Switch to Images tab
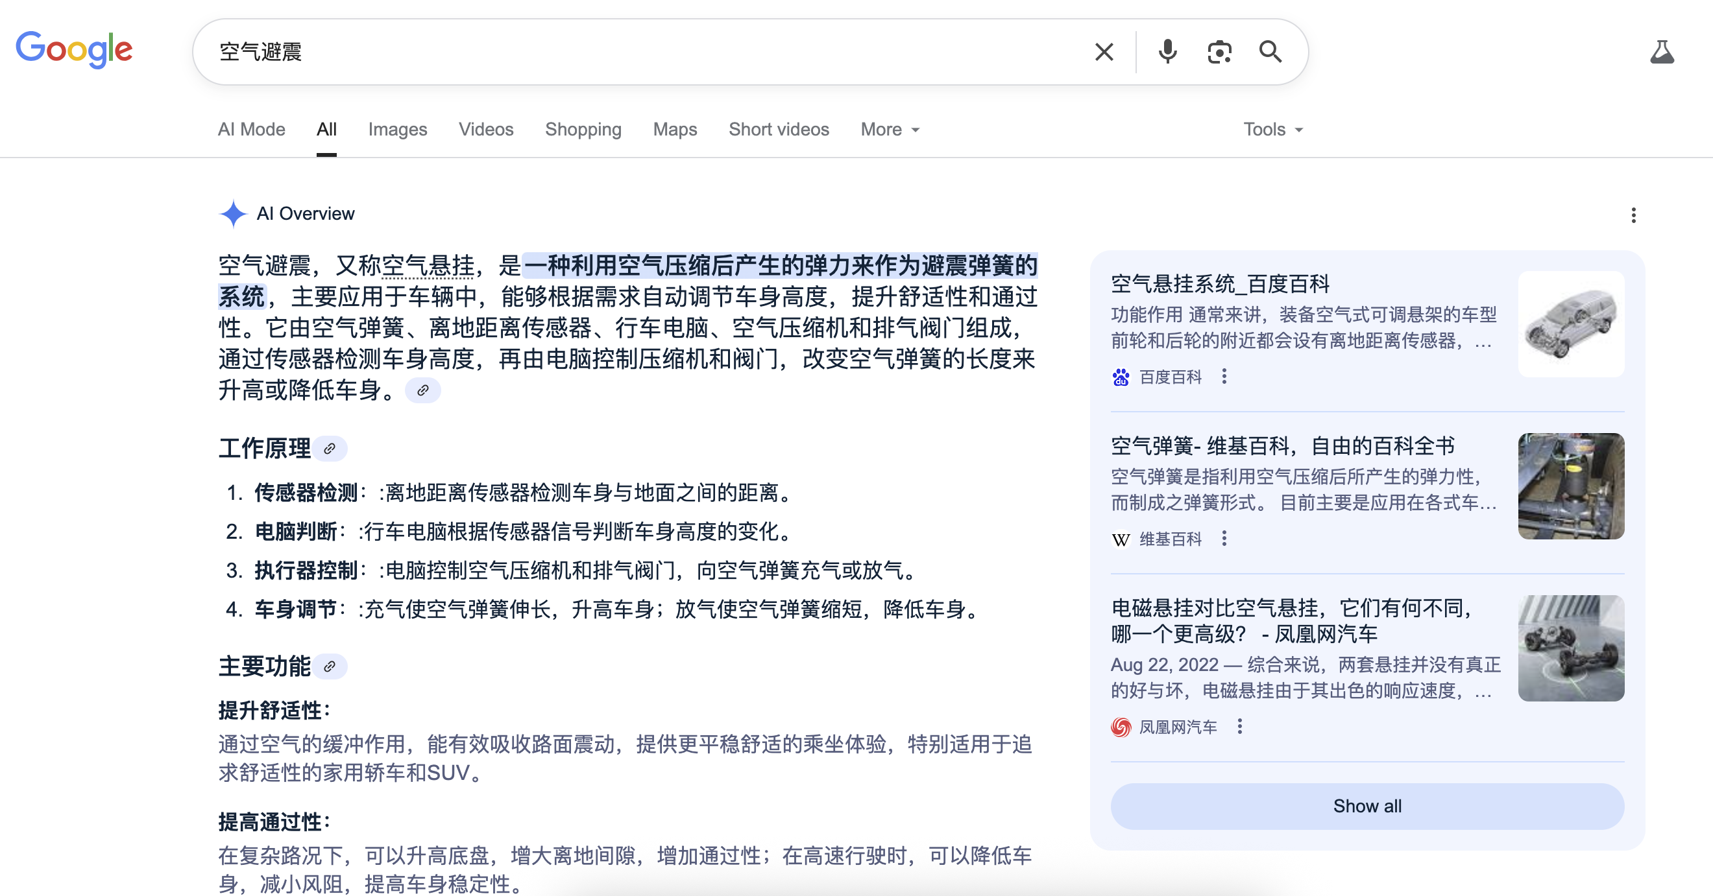The height and width of the screenshot is (896, 1713). tap(398, 129)
